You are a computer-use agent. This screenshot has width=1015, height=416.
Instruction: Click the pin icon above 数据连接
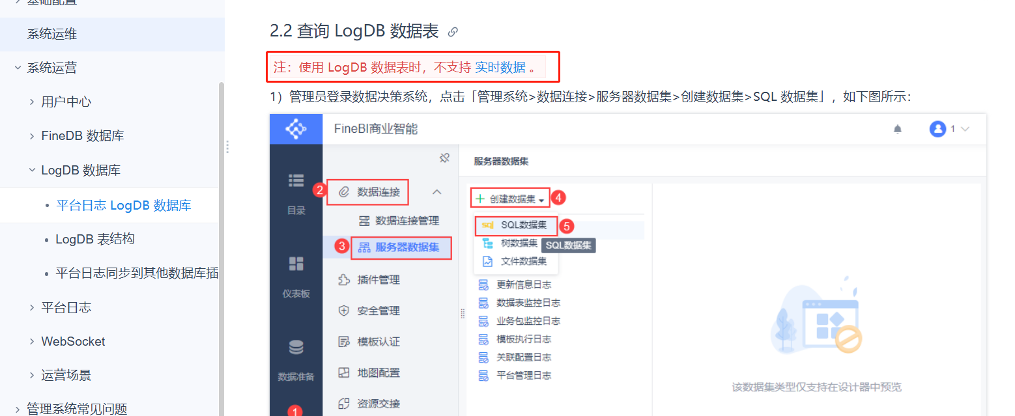[x=445, y=158]
